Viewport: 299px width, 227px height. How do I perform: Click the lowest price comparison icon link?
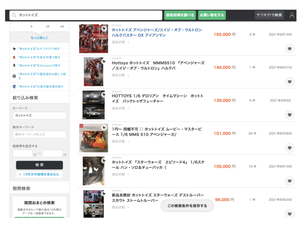click(14, 76)
